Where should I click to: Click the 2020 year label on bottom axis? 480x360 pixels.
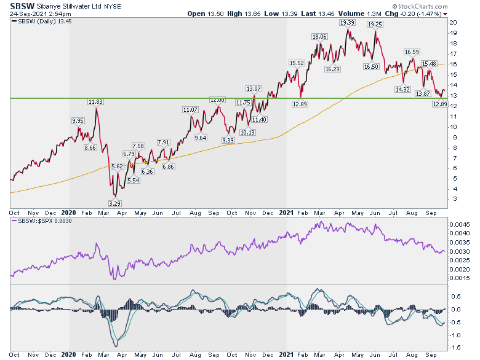(68, 355)
